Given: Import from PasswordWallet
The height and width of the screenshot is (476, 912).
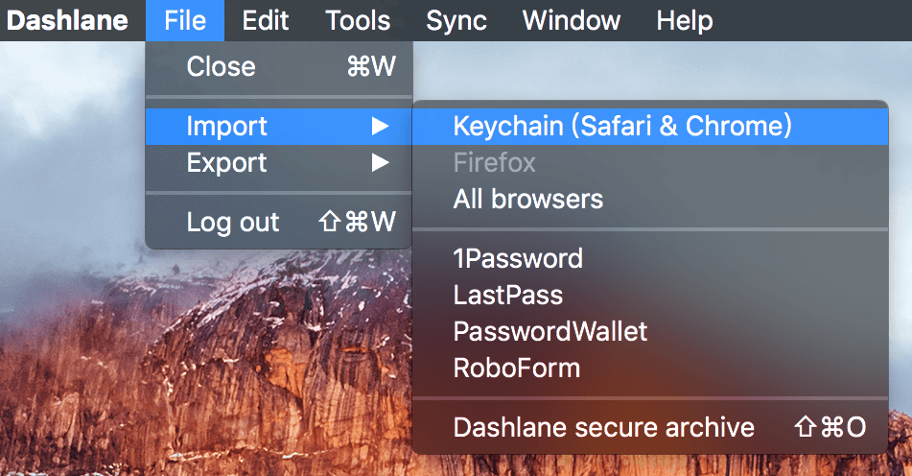Looking at the screenshot, I should 650,332.
